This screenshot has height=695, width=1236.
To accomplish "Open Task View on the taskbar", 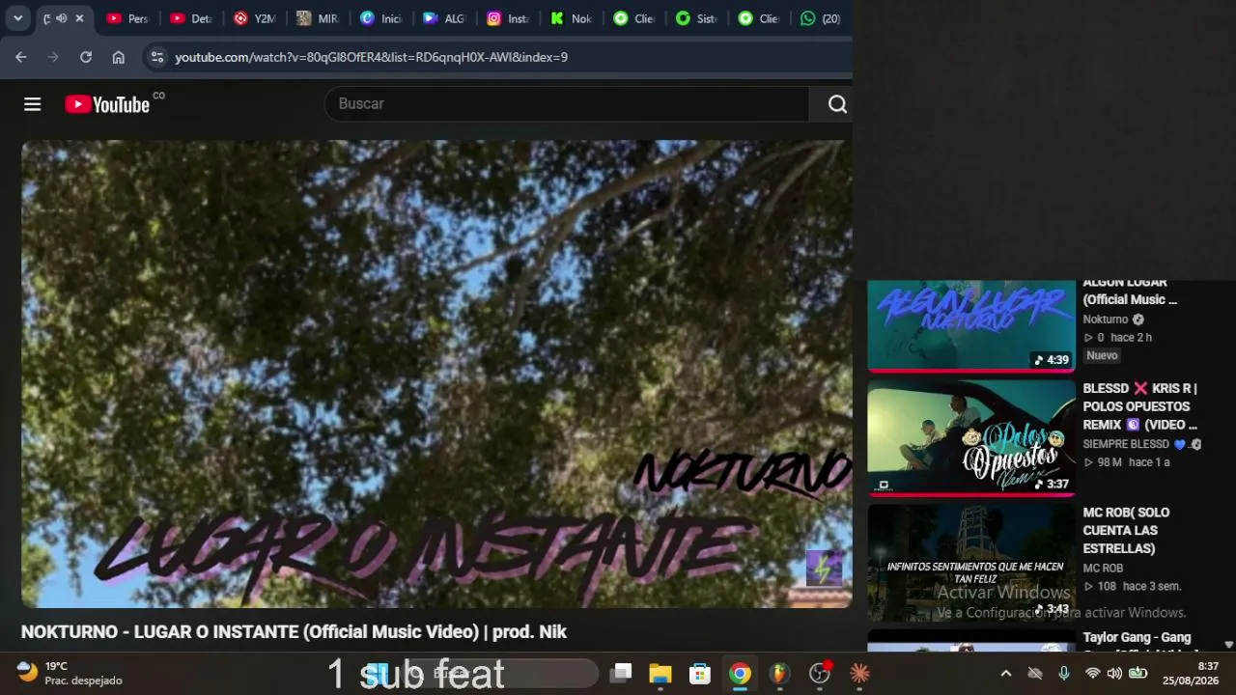I will [622, 673].
